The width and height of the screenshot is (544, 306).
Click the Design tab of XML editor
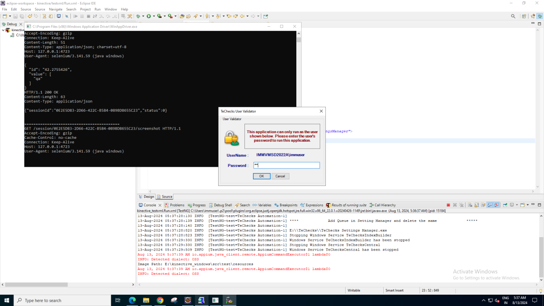(x=147, y=197)
